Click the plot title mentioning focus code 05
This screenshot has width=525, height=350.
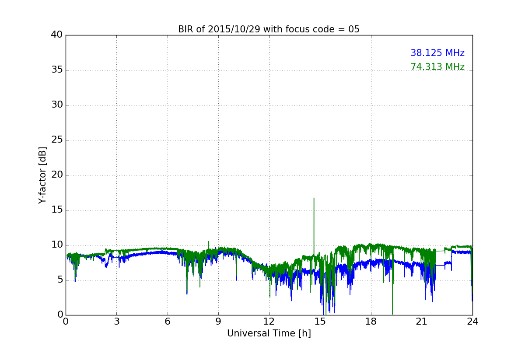(269, 29)
